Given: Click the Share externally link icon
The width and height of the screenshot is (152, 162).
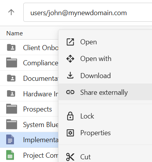Looking at the screenshot, I should pyautogui.click(x=70, y=92).
